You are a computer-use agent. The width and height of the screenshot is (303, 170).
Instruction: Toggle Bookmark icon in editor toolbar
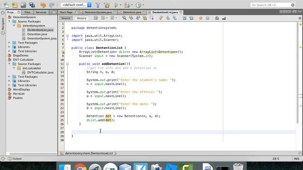(x=175, y=18)
